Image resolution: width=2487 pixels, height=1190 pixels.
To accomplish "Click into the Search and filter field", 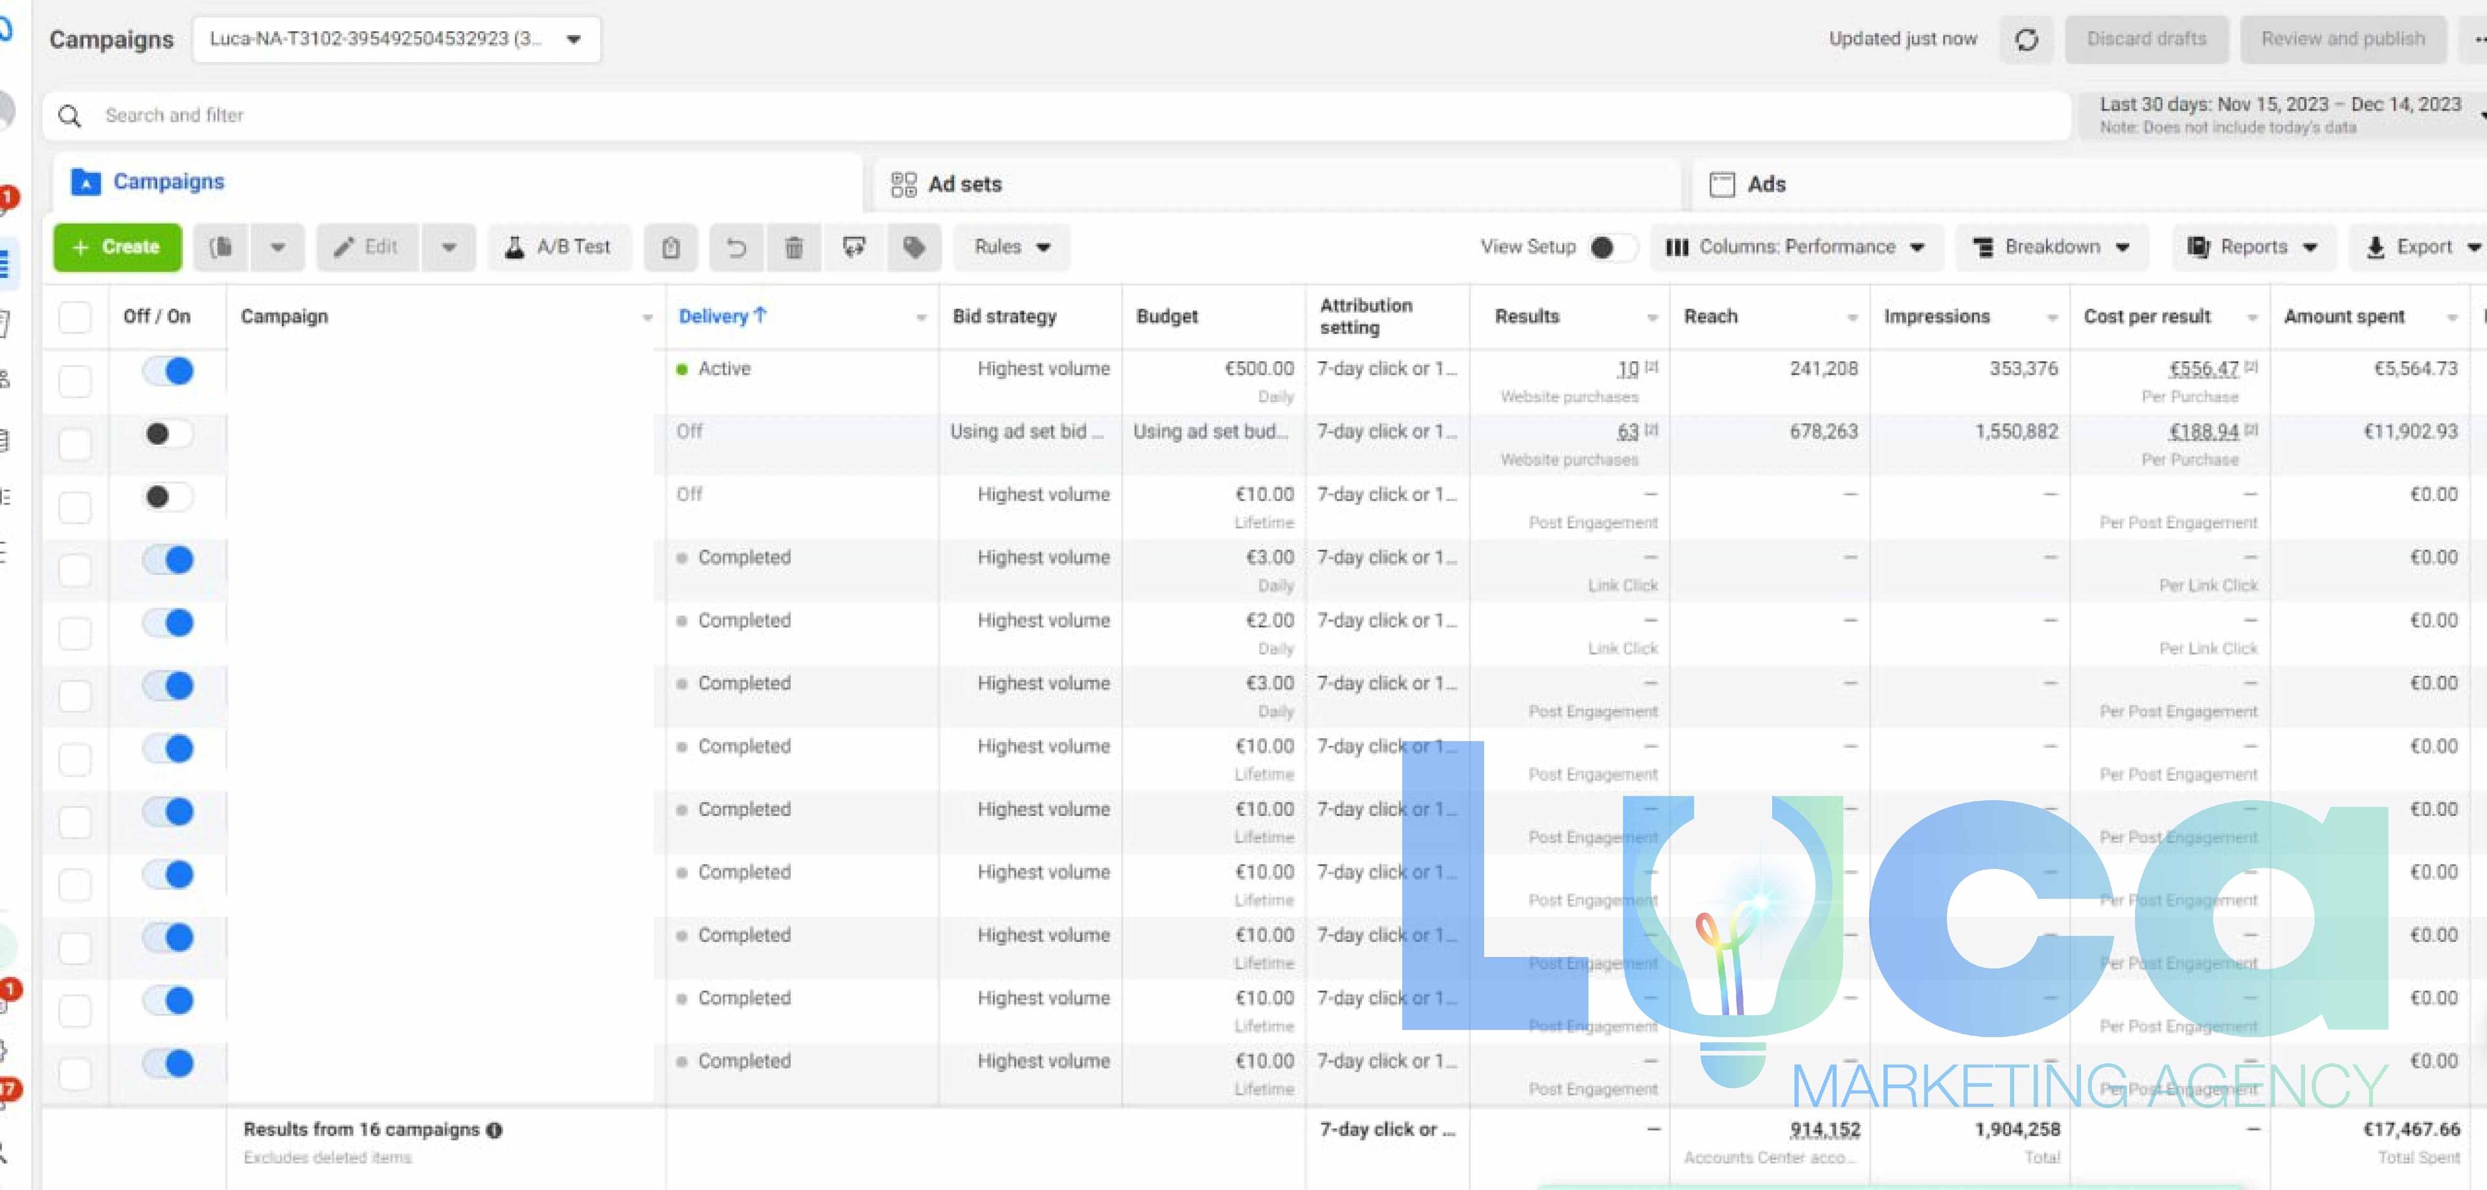I will pos(1057,116).
